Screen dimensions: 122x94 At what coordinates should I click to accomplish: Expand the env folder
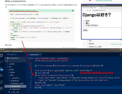point(15,67)
